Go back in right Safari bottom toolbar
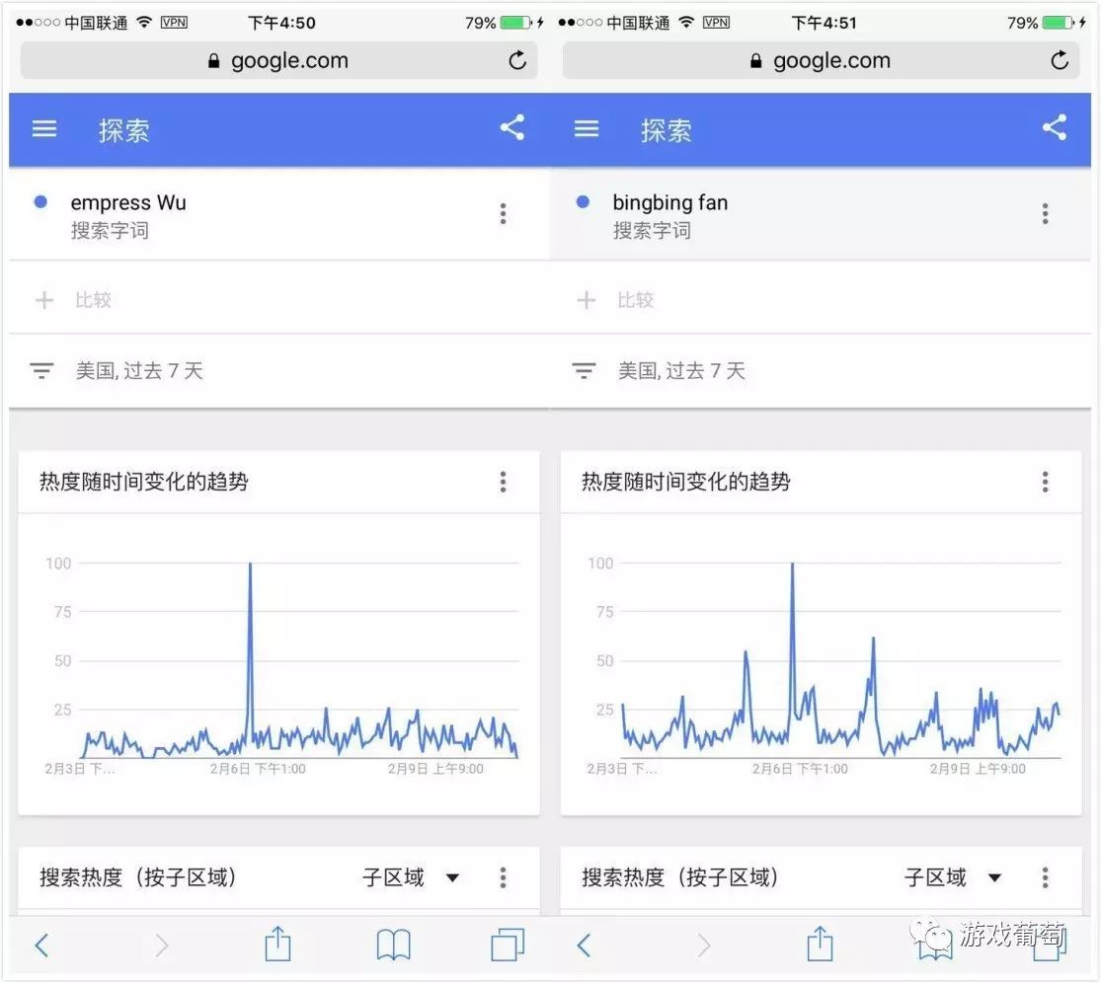The width and height of the screenshot is (1101, 983). point(584,945)
